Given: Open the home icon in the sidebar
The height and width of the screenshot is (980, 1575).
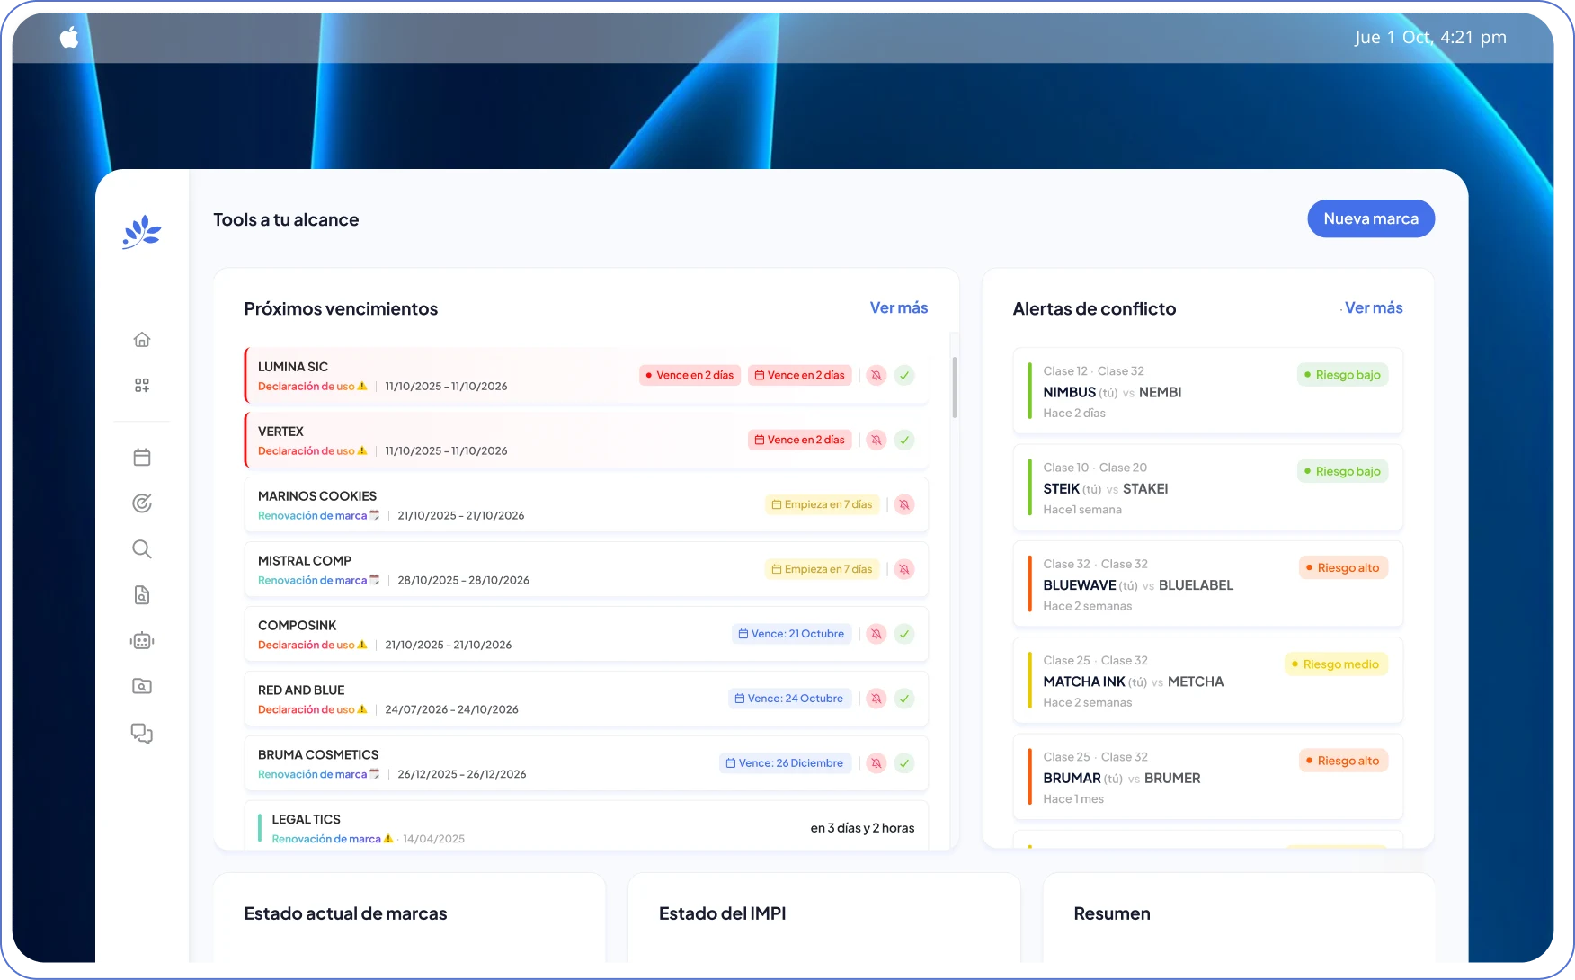Looking at the screenshot, I should (141, 340).
